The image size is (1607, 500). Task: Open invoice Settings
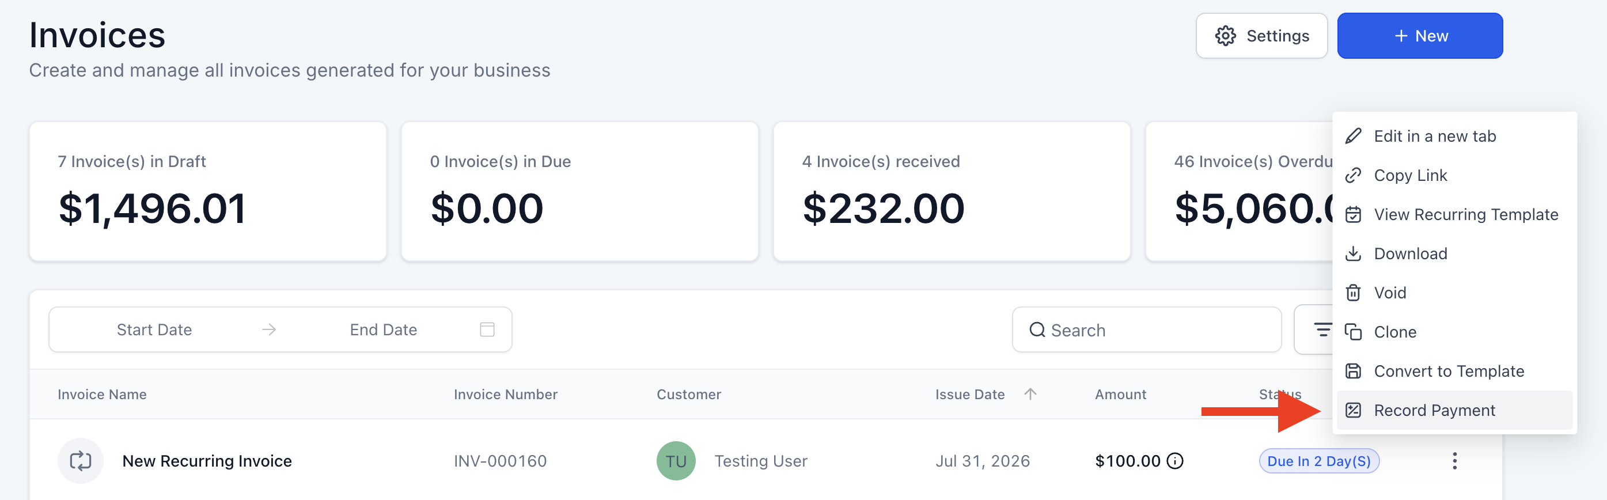click(1261, 36)
